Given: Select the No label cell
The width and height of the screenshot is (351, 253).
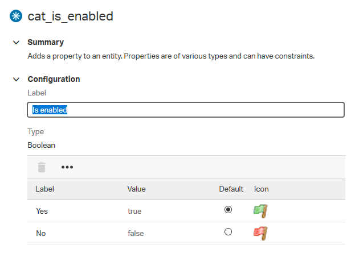Looking at the screenshot, I should coord(41,233).
